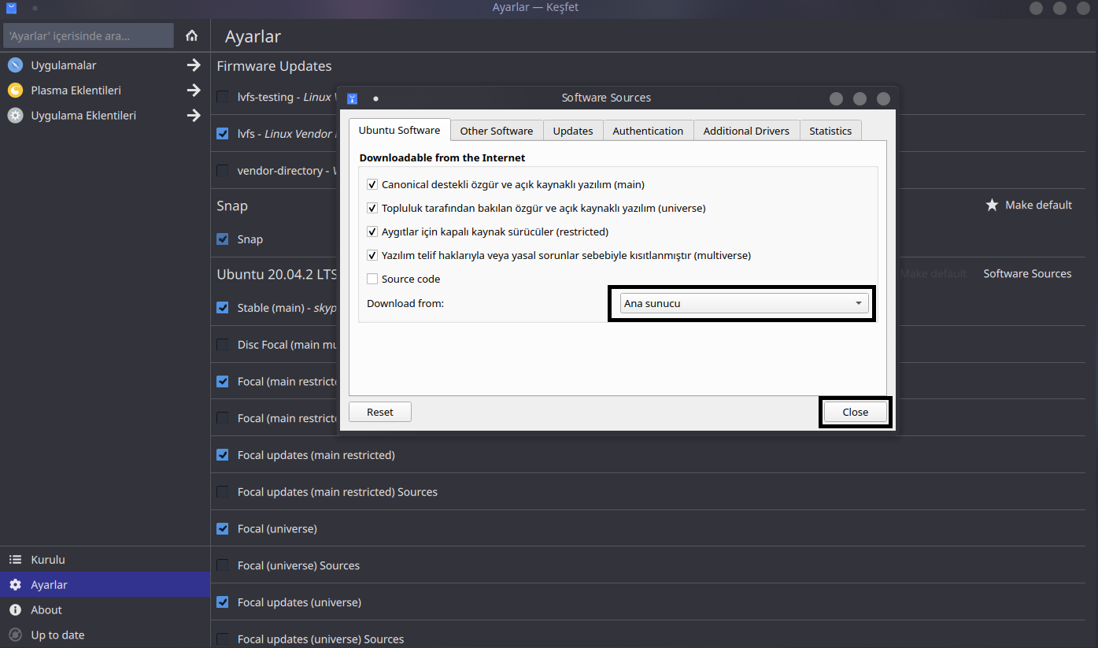Enable the lvfs-testing firmware checkbox
The height and width of the screenshot is (648, 1098).
(223, 97)
